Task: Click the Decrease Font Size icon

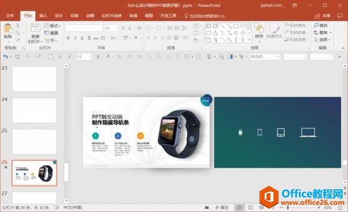Action: coord(130,28)
